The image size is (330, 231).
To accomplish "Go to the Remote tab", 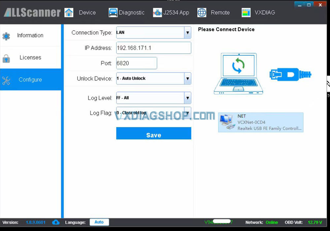I will coord(220,13).
